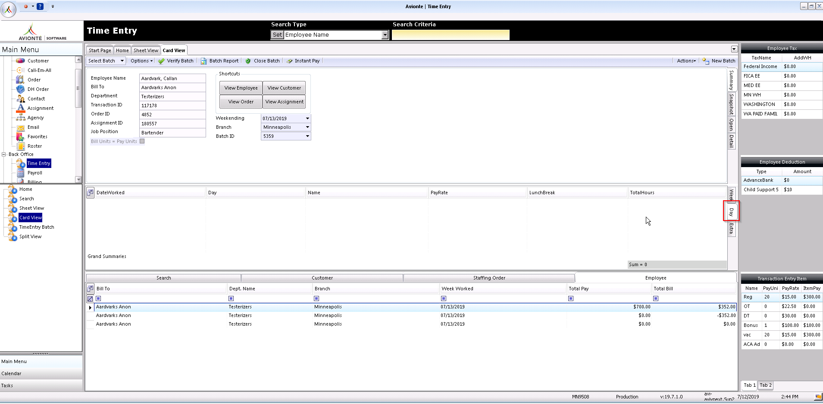Viewport: 823px width, 404px height.
Task: Click the Instant Pay toolbar item
Action: tap(303, 61)
